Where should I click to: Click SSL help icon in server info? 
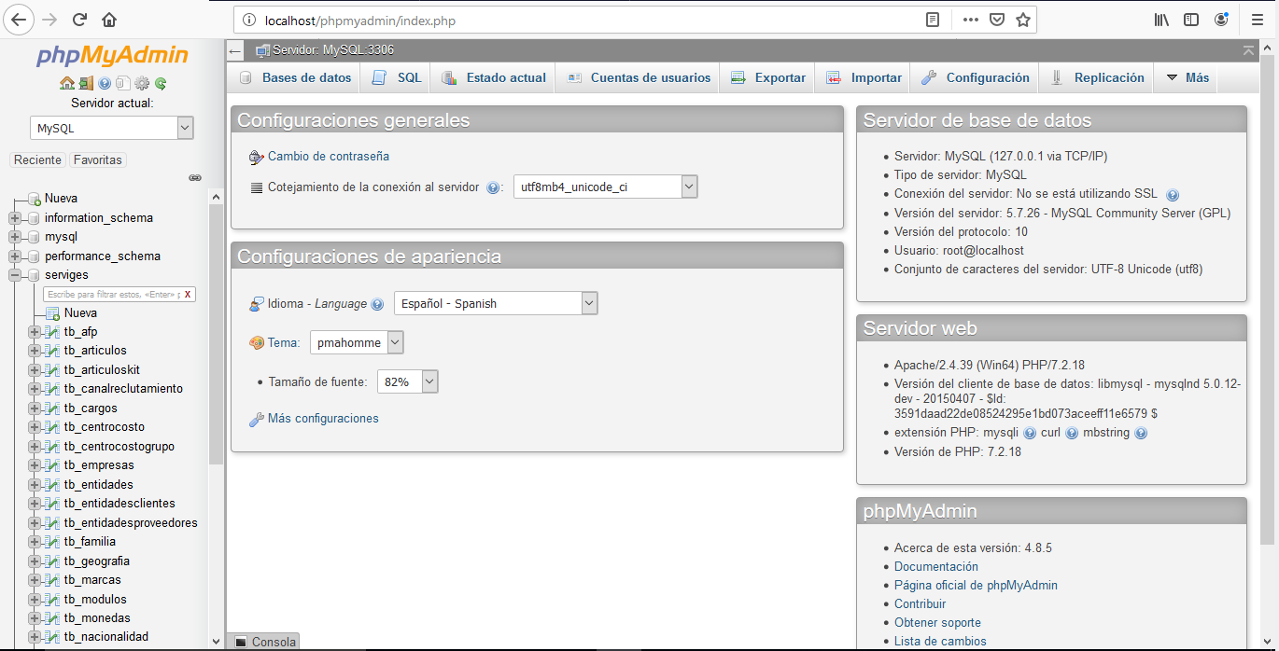coord(1173,195)
